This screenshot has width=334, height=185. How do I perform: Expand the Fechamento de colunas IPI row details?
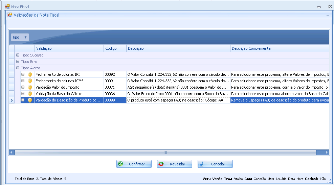click(x=23, y=74)
